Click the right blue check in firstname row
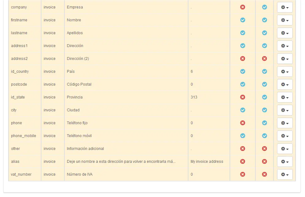 click(x=264, y=20)
